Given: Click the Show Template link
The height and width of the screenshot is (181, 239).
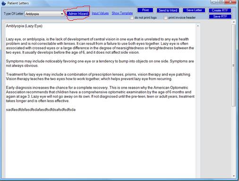Looking at the screenshot, I should click(x=122, y=13).
